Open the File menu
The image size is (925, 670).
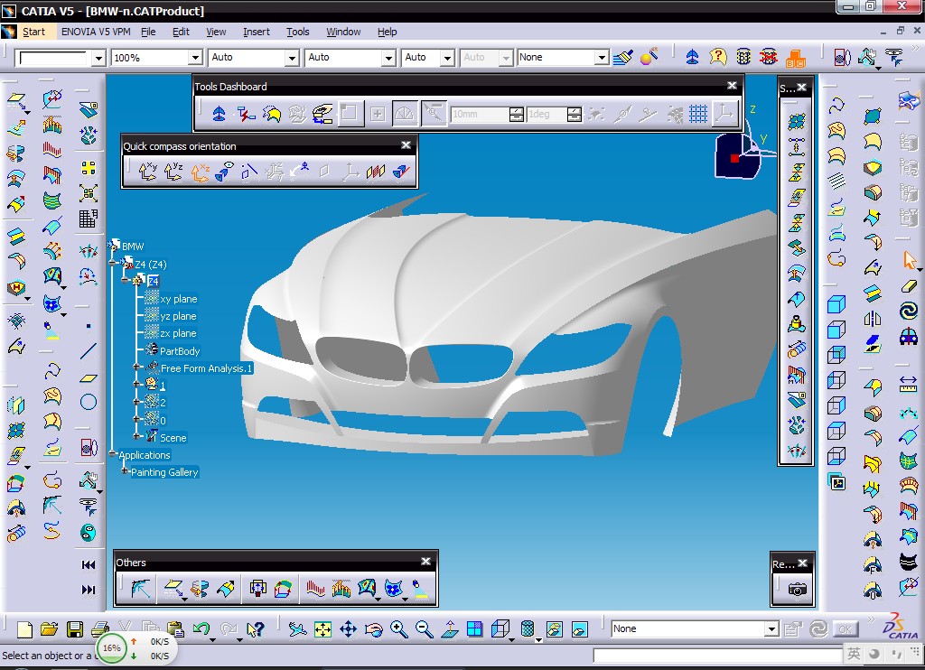[148, 32]
